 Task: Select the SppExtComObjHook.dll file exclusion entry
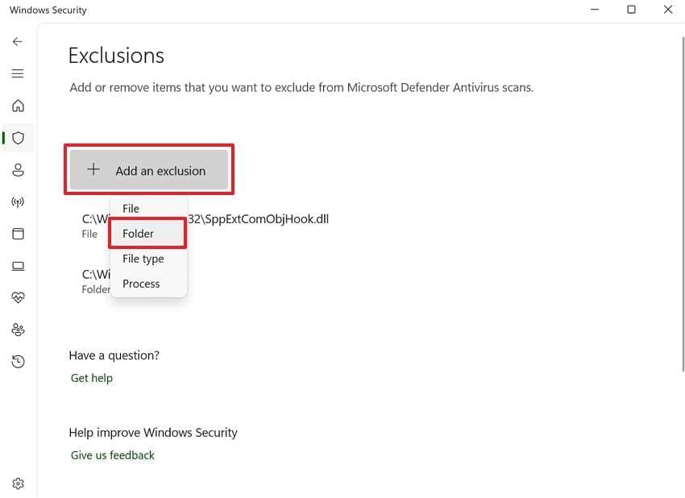pyautogui.click(x=205, y=226)
